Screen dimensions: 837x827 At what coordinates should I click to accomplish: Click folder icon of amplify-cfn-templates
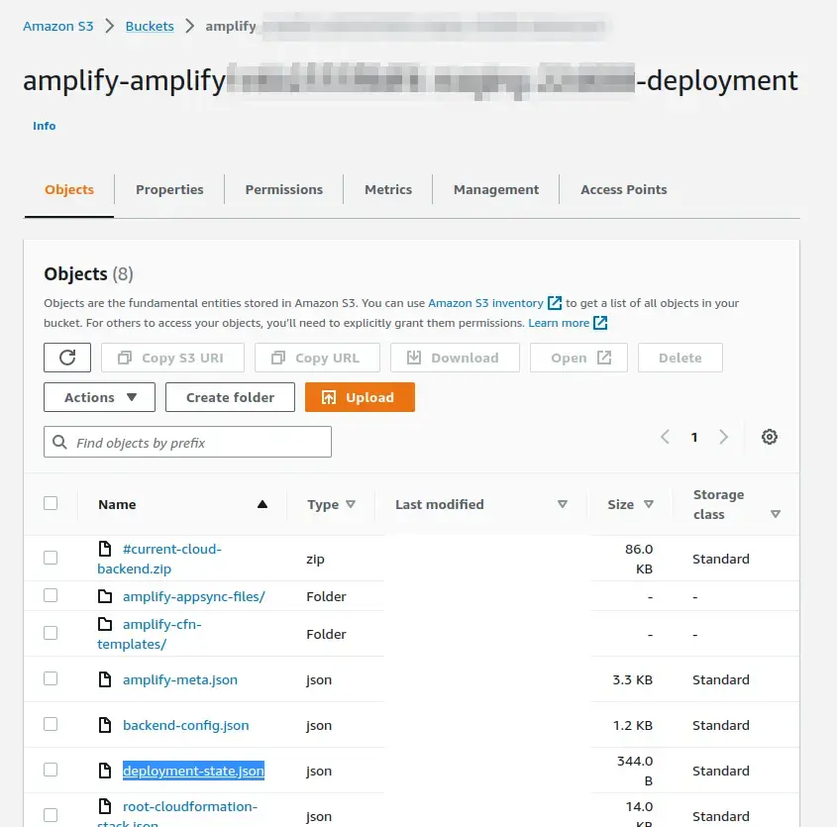(105, 624)
